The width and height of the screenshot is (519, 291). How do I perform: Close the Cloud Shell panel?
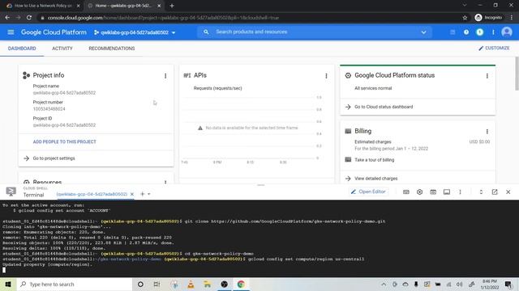508,192
